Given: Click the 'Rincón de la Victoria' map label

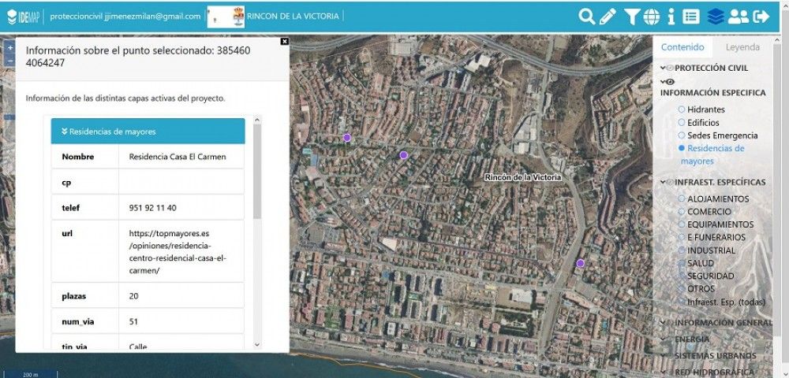Looking at the screenshot, I should (x=522, y=177).
